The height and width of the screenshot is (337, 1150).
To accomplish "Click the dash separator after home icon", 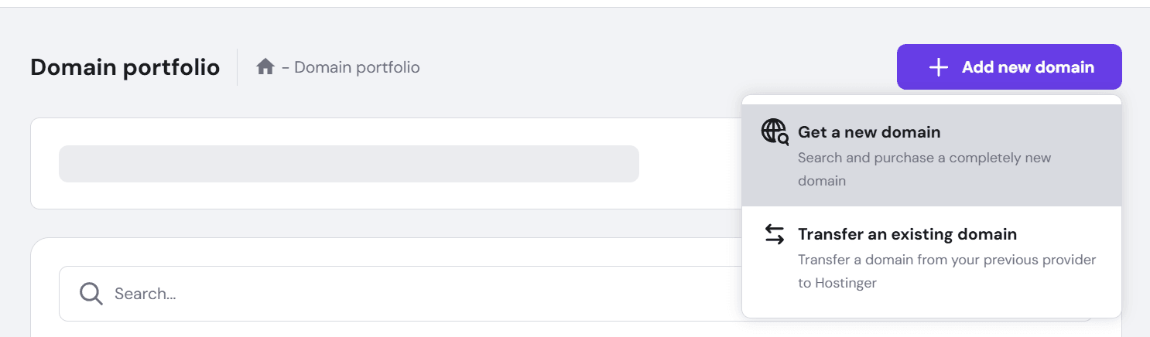I will [286, 67].
